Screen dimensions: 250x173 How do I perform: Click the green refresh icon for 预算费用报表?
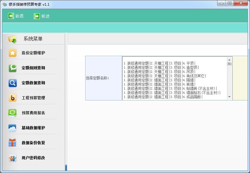[x=13, y=113]
